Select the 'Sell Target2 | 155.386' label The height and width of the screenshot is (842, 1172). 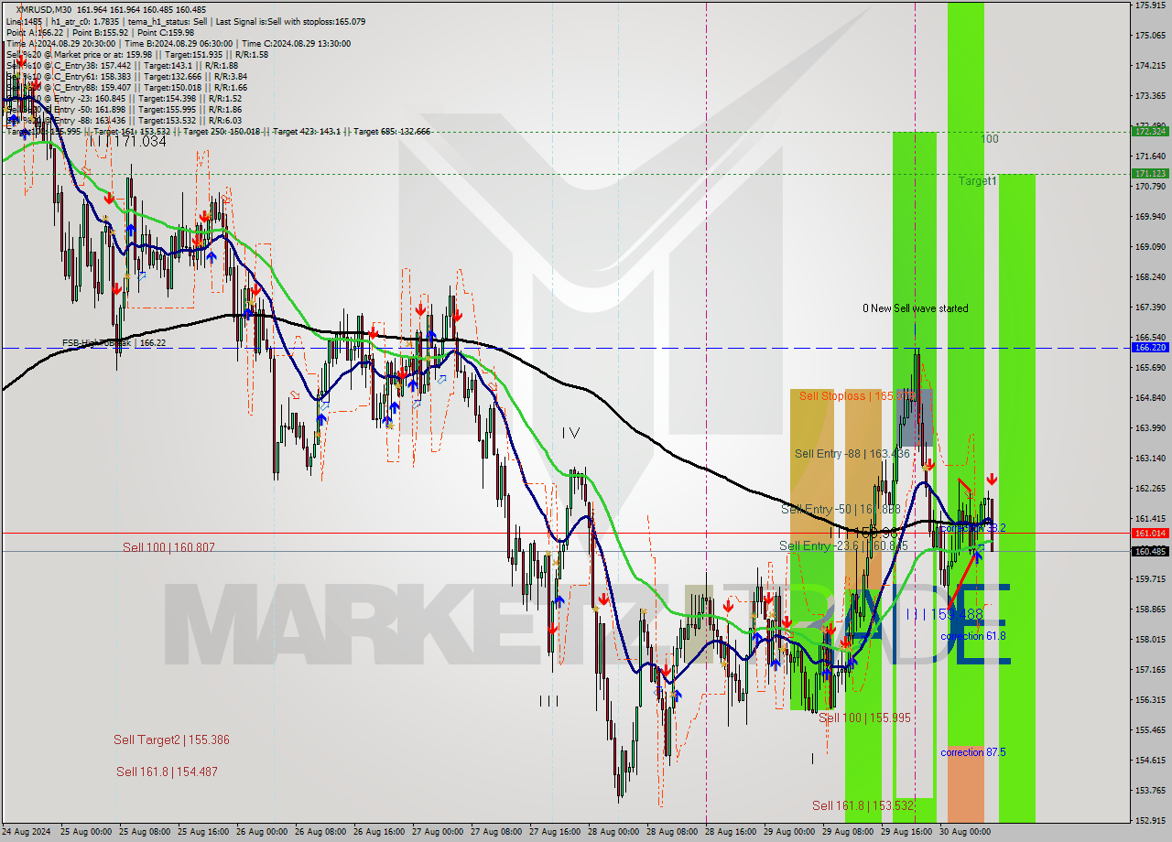click(x=171, y=739)
